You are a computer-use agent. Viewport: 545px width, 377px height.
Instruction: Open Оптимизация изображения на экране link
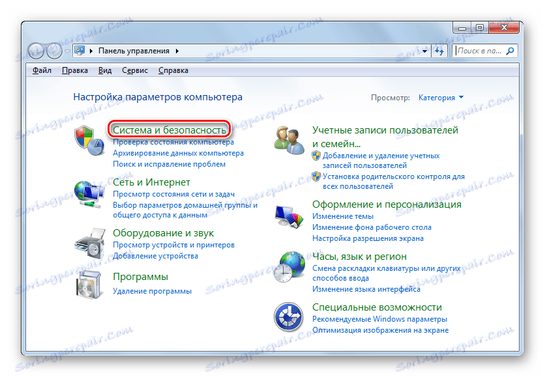tap(380, 330)
